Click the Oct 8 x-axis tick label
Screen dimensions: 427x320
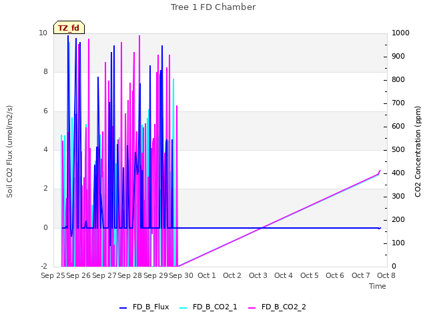pyautogui.click(x=386, y=275)
